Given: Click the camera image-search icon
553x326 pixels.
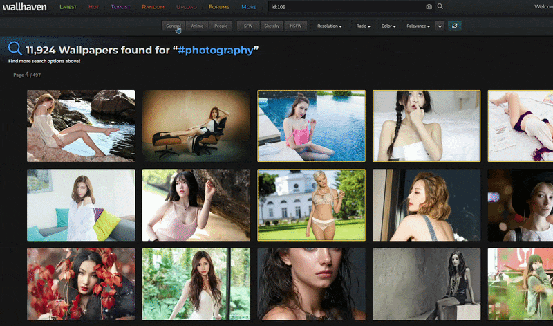Looking at the screenshot, I should pyautogui.click(x=429, y=7).
